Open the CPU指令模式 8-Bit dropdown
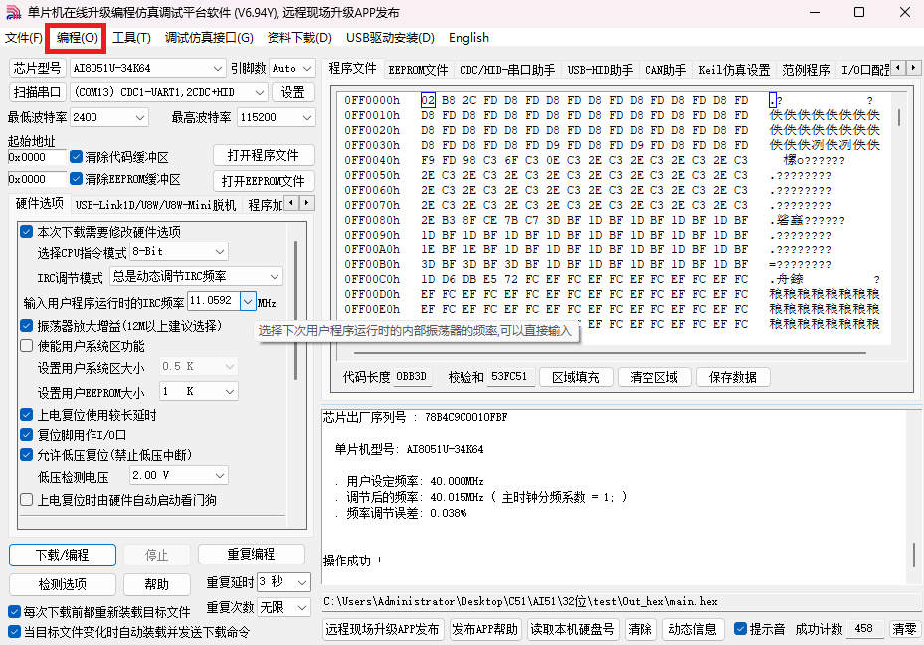 [220, 252]
